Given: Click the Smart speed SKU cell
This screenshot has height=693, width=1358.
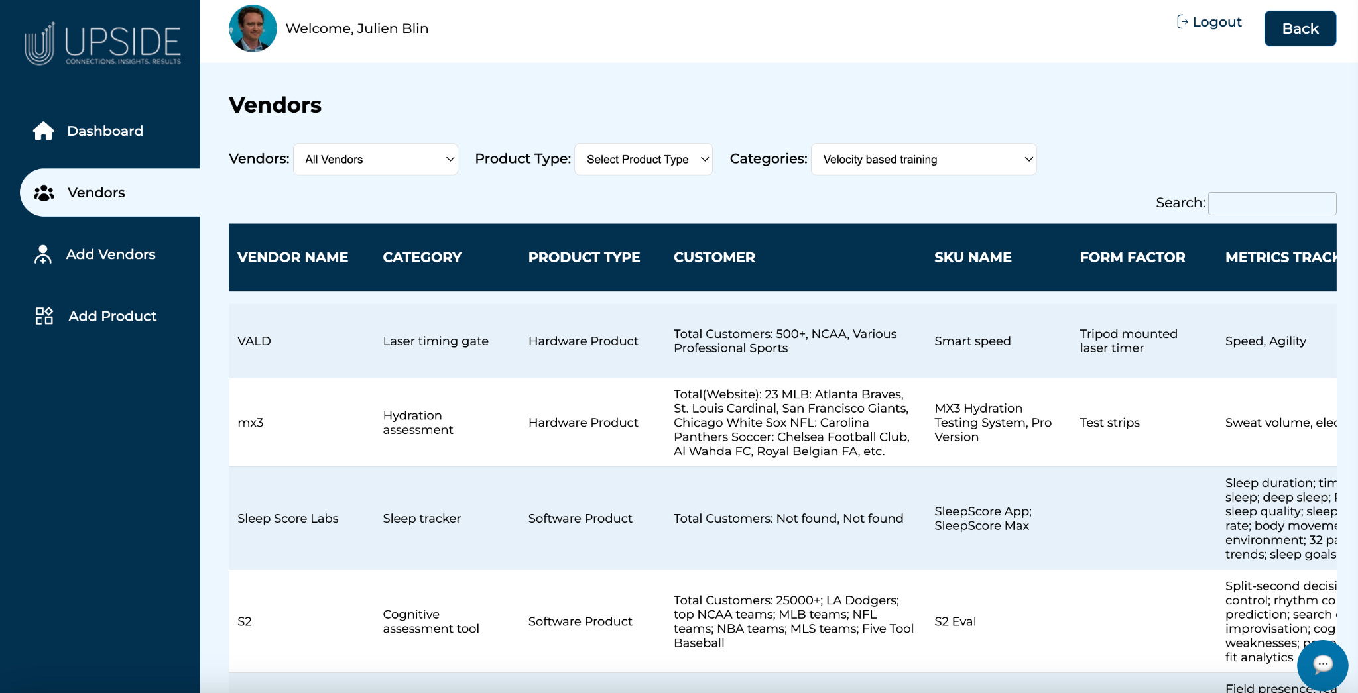Looking at the screenshot, I should pyautogui.click(x=972, y=341).
